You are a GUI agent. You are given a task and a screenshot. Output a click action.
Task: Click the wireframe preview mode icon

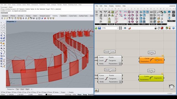pyautogui.click(x=159, y=28)
